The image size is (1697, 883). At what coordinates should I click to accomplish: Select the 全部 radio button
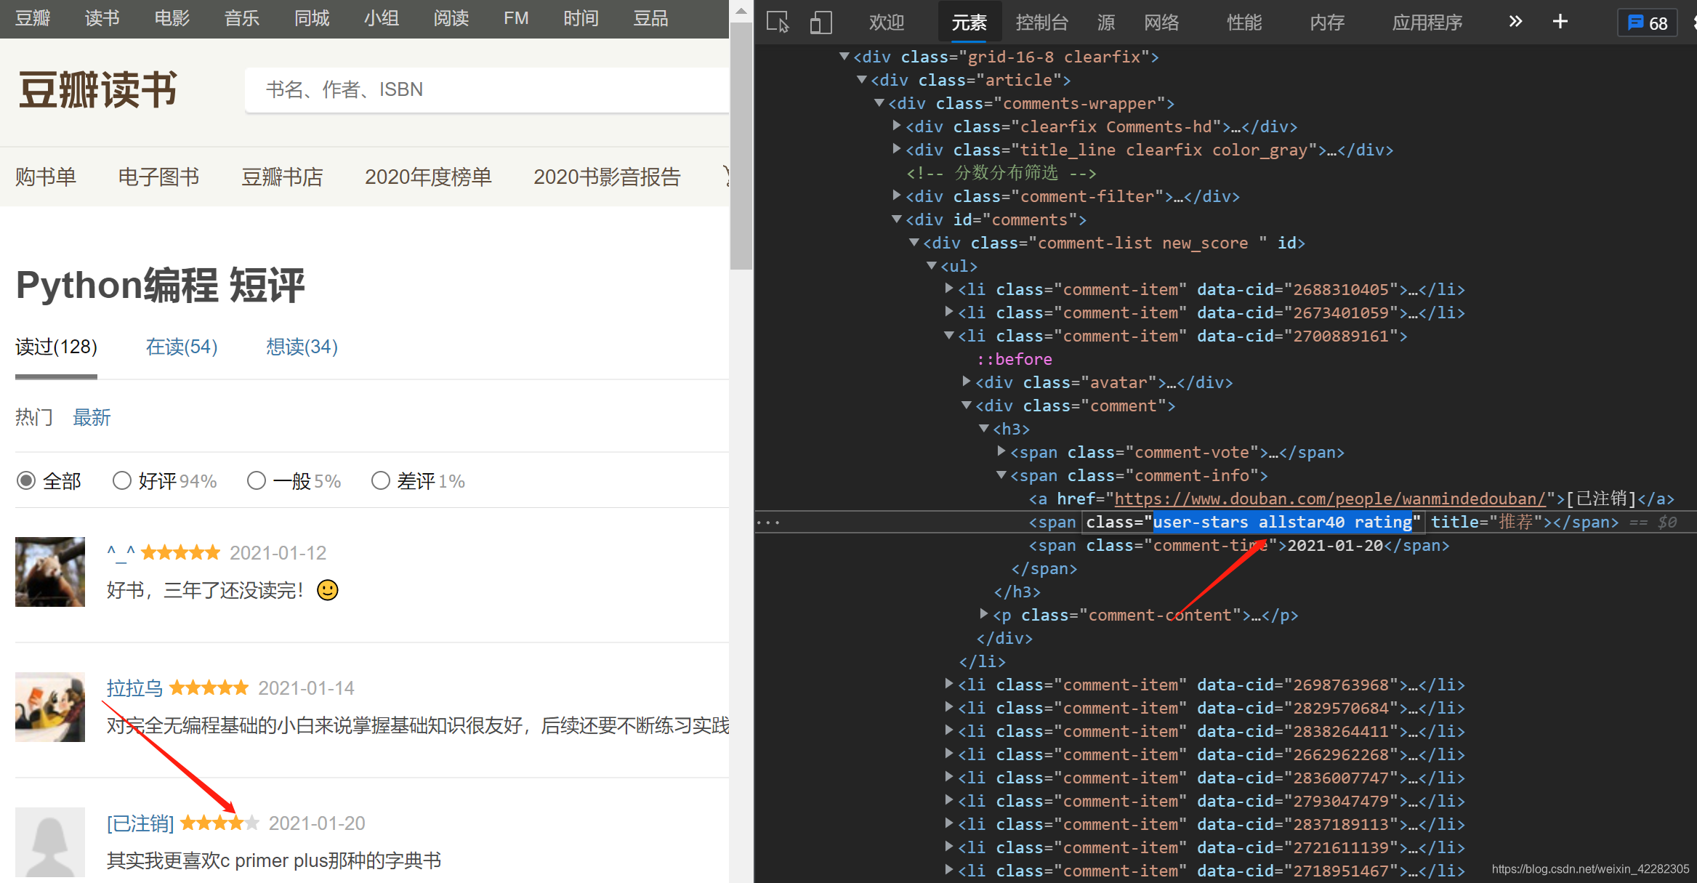26,480
